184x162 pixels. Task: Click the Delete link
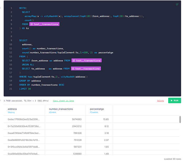tap(160, 101)
